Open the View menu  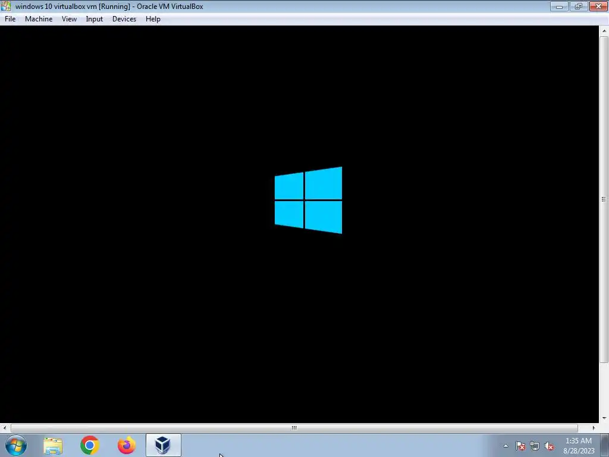tap(69, 19)
